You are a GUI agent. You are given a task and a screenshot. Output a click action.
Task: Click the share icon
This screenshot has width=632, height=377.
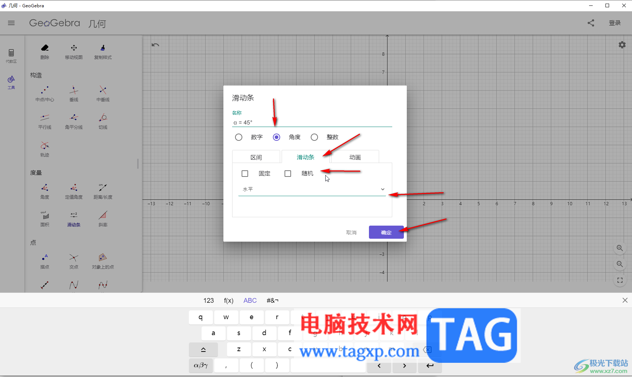coord(591,23)
